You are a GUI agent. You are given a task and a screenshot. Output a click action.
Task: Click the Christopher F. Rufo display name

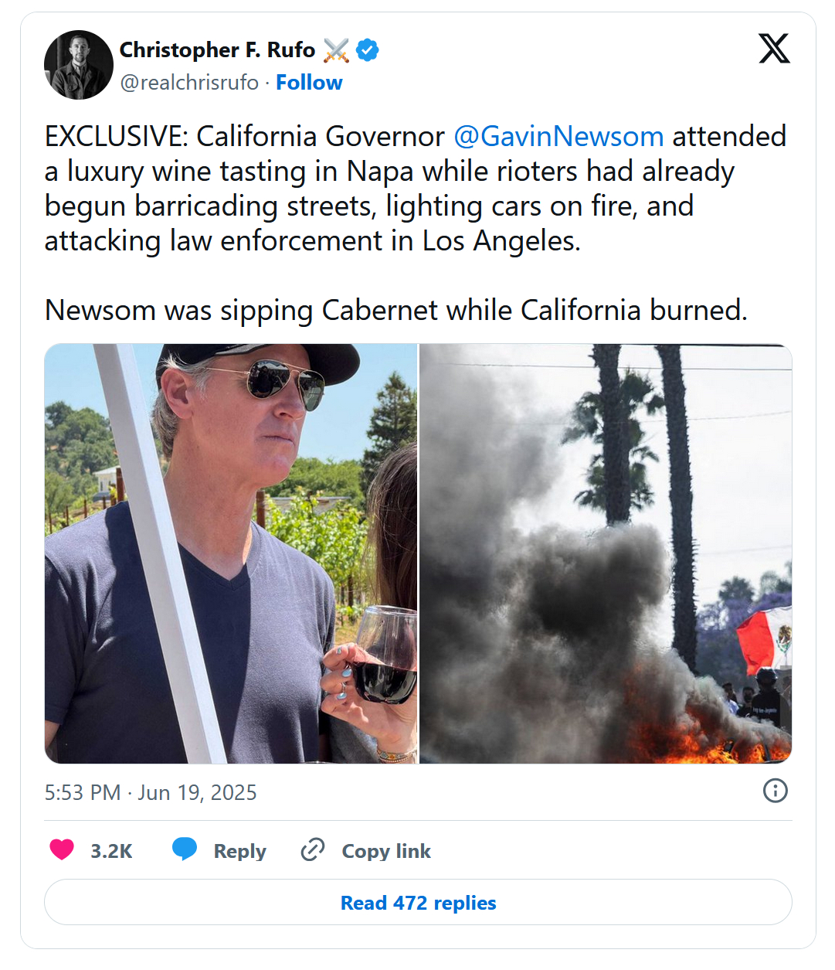(217, 50)
